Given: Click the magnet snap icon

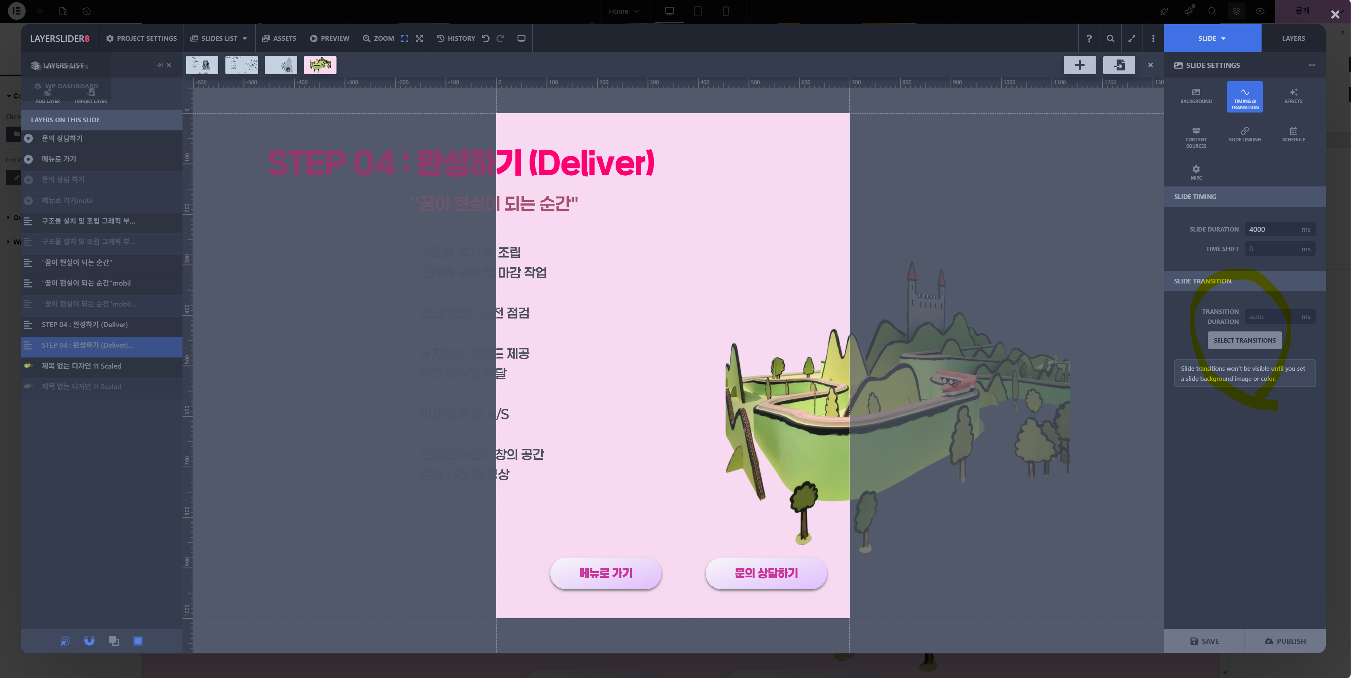Looking at the screenshot, I should tap(89, 641).
